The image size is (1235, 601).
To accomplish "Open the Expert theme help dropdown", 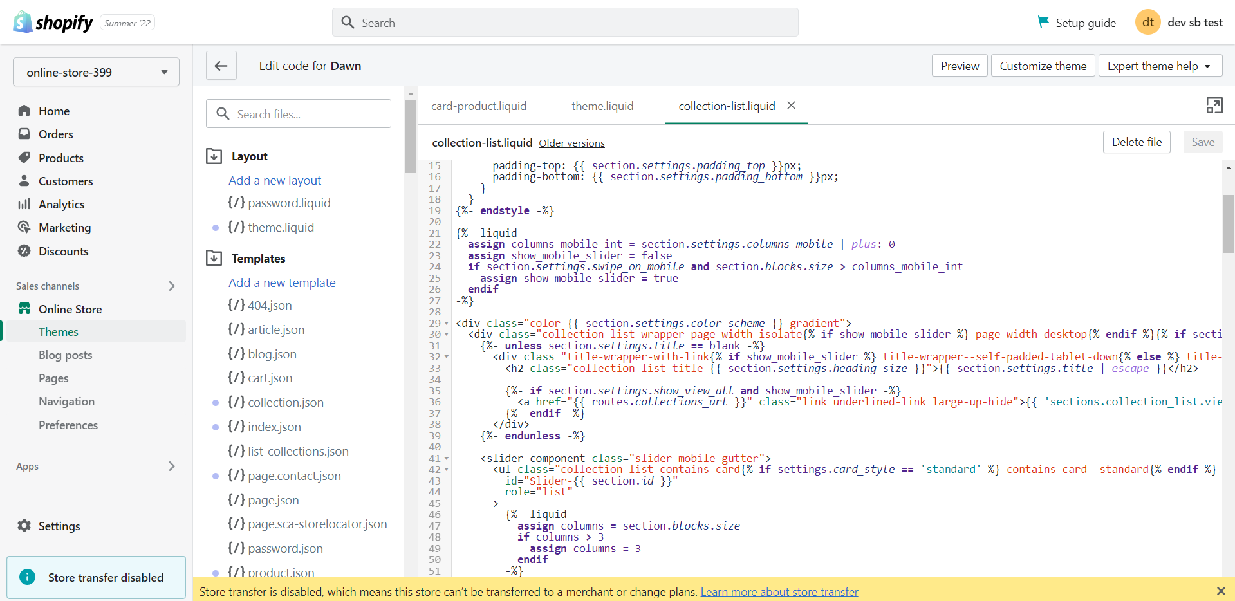I will 1160,66.
